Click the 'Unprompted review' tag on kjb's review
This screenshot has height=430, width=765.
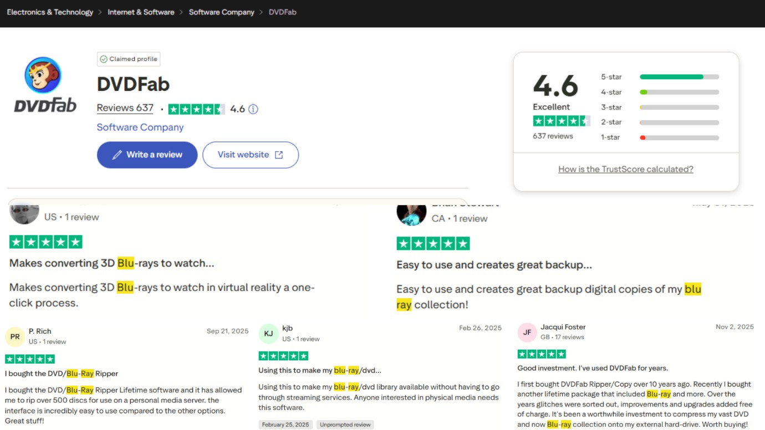[x=345, y=424]
